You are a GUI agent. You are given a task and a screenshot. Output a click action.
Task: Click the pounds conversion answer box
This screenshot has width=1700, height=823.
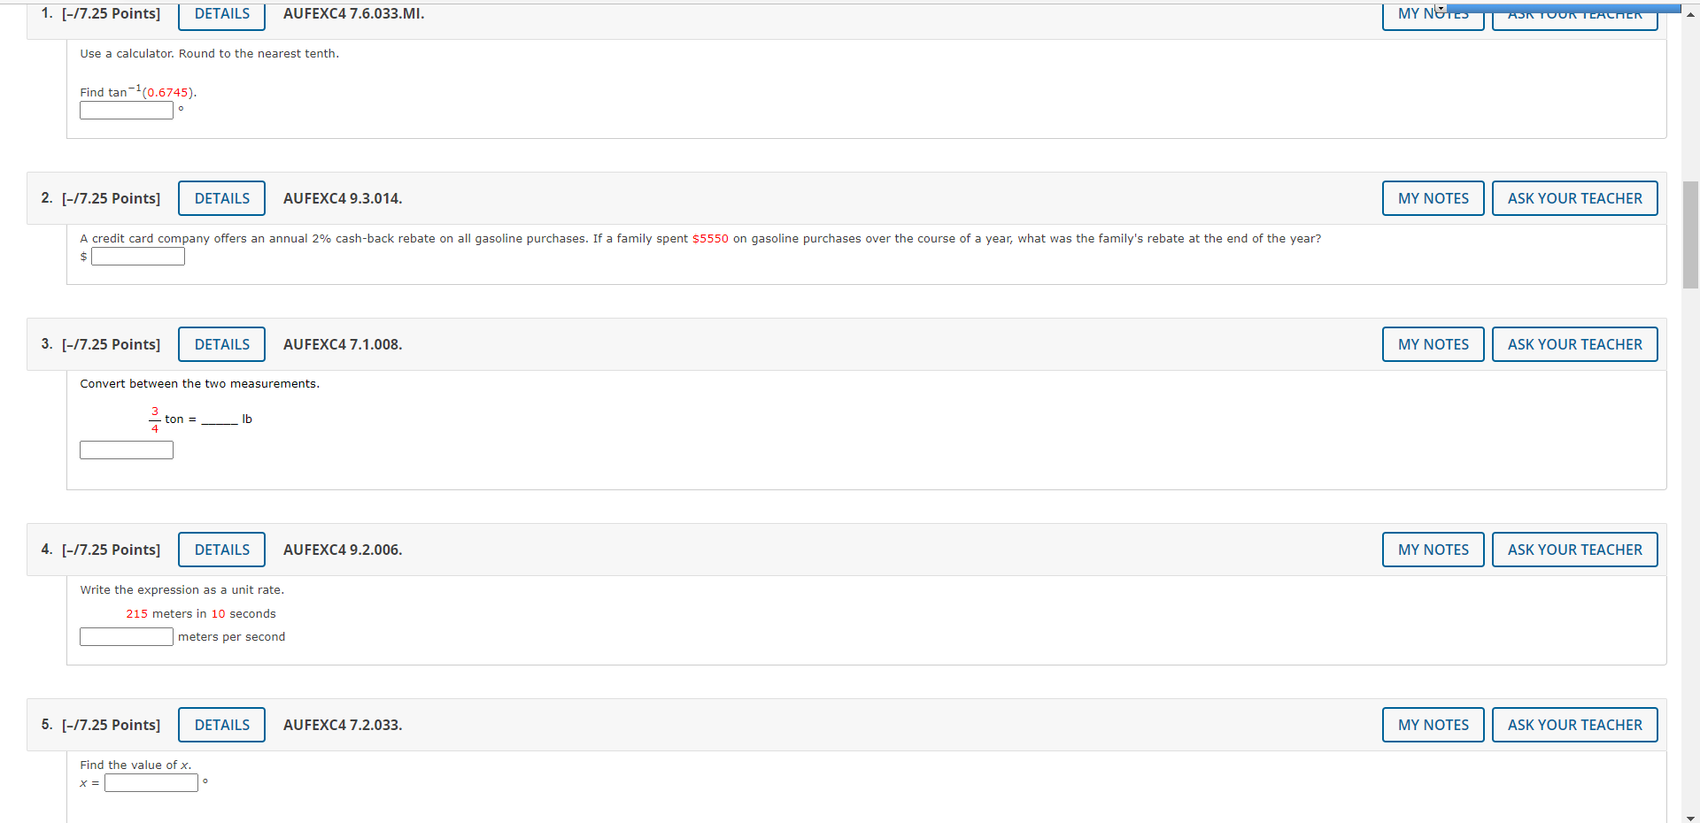tap(126, 450)
